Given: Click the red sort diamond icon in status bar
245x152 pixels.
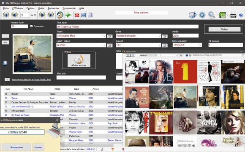Looking at the screenshot, I should (x=123, y=149).
